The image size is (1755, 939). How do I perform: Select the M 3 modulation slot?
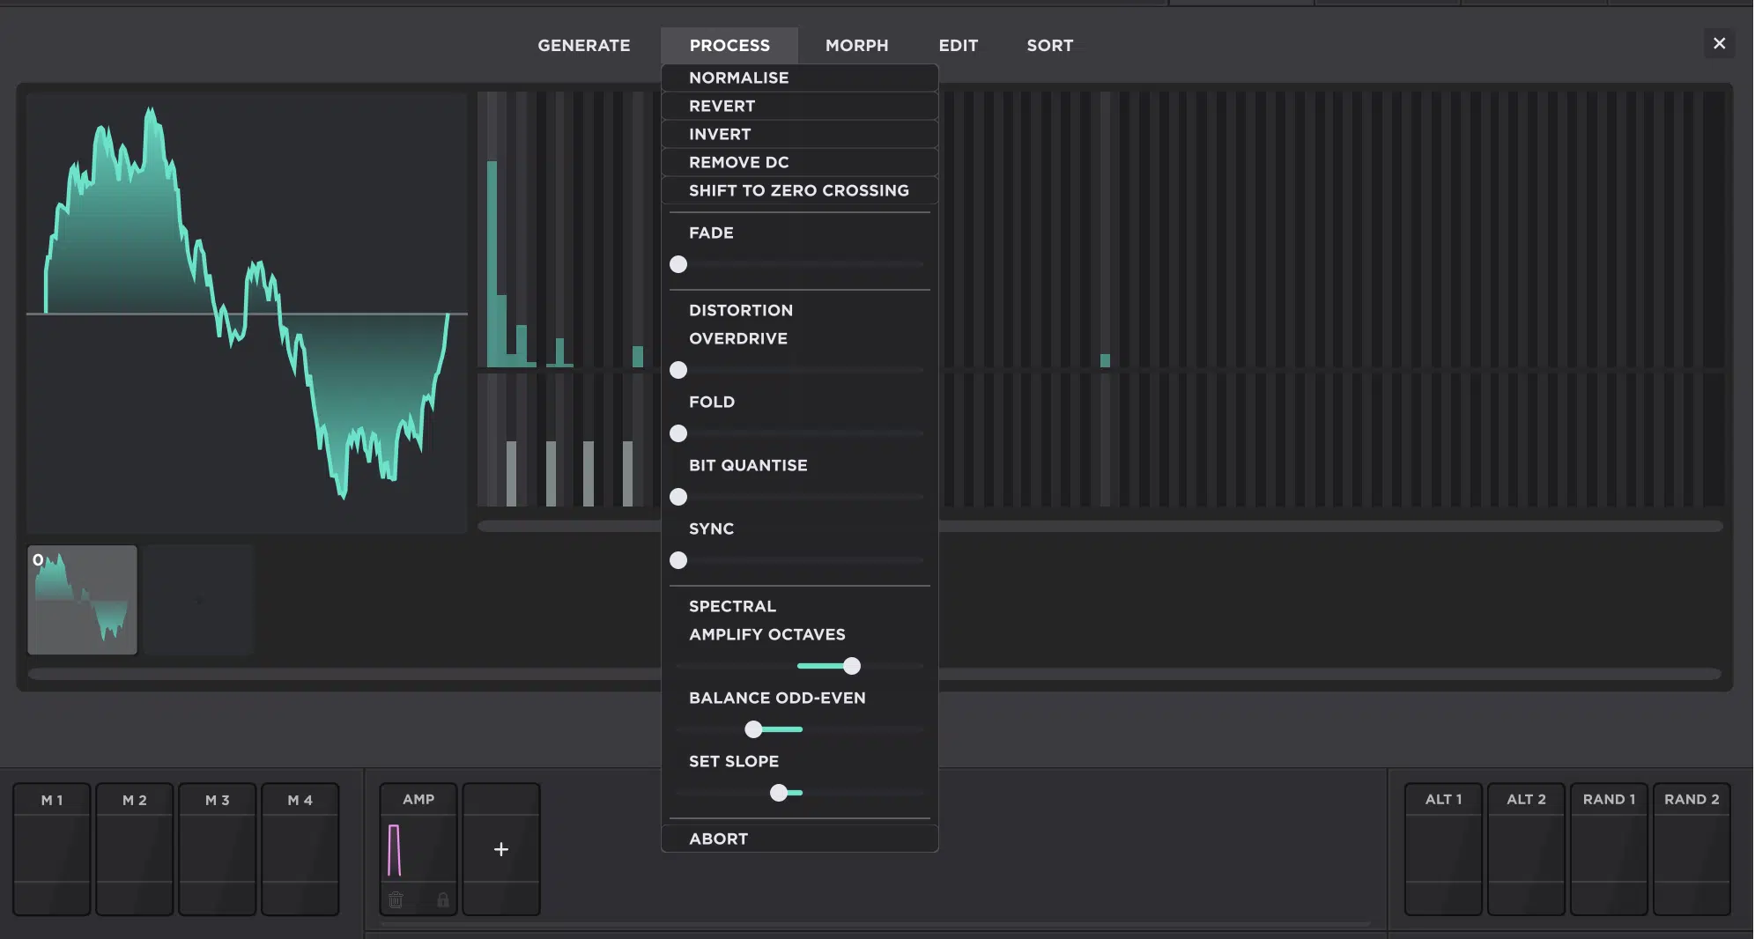(218, 849)
